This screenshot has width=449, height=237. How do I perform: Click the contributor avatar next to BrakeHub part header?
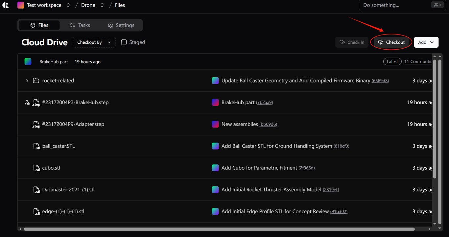28,61
